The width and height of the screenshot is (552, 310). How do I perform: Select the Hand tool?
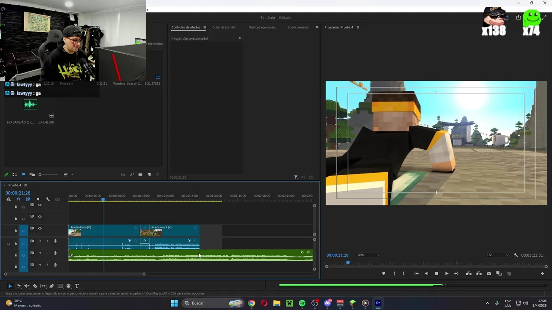tap(68, 286)
